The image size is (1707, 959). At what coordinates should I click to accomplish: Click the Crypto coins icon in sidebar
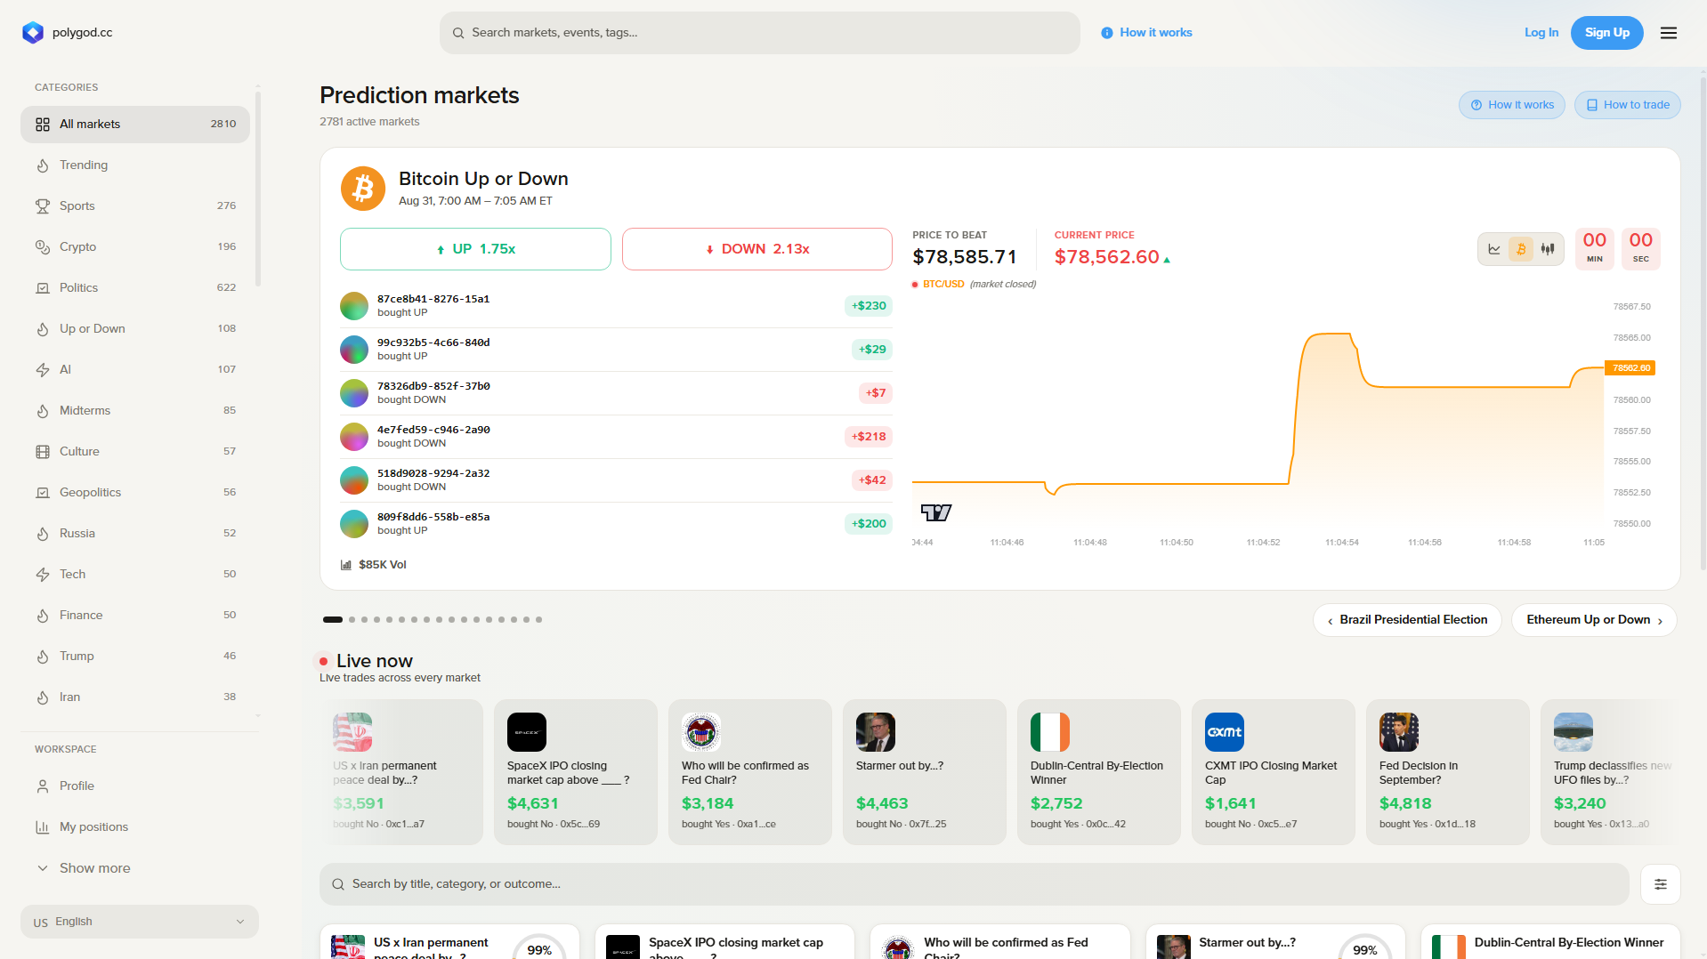coord(43,247)
